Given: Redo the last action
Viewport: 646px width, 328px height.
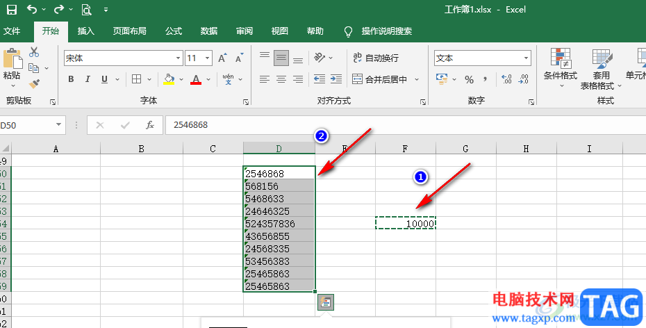Looking at the screenshot, I should click(59, 10).
